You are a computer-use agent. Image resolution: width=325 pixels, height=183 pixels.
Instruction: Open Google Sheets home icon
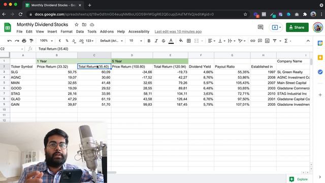[x=8, y=27]
